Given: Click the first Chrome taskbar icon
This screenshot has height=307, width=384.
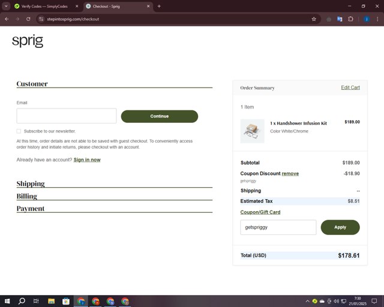Looking at the screenshot, I should click(81, 301).
